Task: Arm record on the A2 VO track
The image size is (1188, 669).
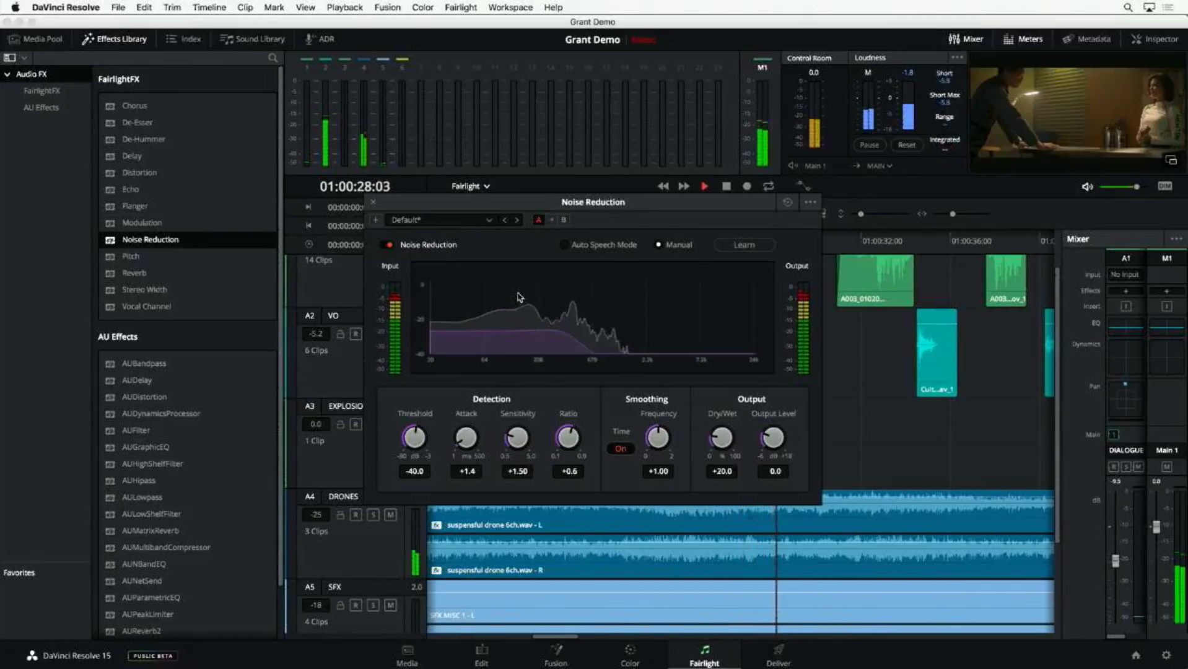Action: (x=356, y=334)
